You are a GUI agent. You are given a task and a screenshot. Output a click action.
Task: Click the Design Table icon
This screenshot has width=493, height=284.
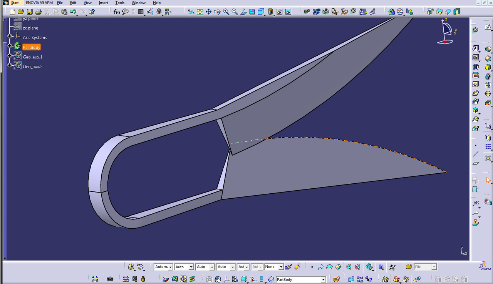[141, 12]
